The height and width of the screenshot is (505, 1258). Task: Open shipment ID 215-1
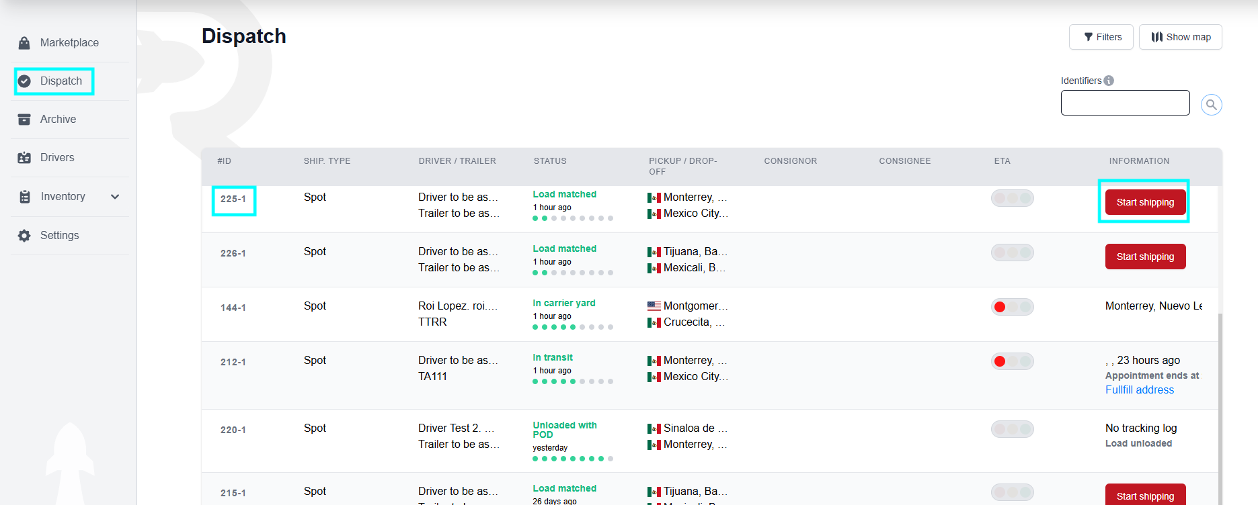233,494
